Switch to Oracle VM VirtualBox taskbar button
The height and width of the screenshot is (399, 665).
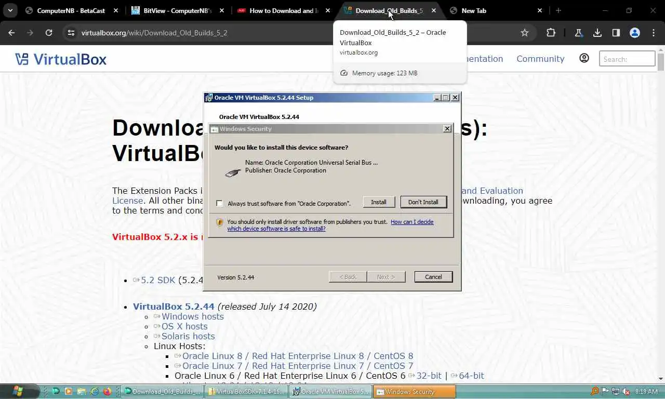(330, 391)
